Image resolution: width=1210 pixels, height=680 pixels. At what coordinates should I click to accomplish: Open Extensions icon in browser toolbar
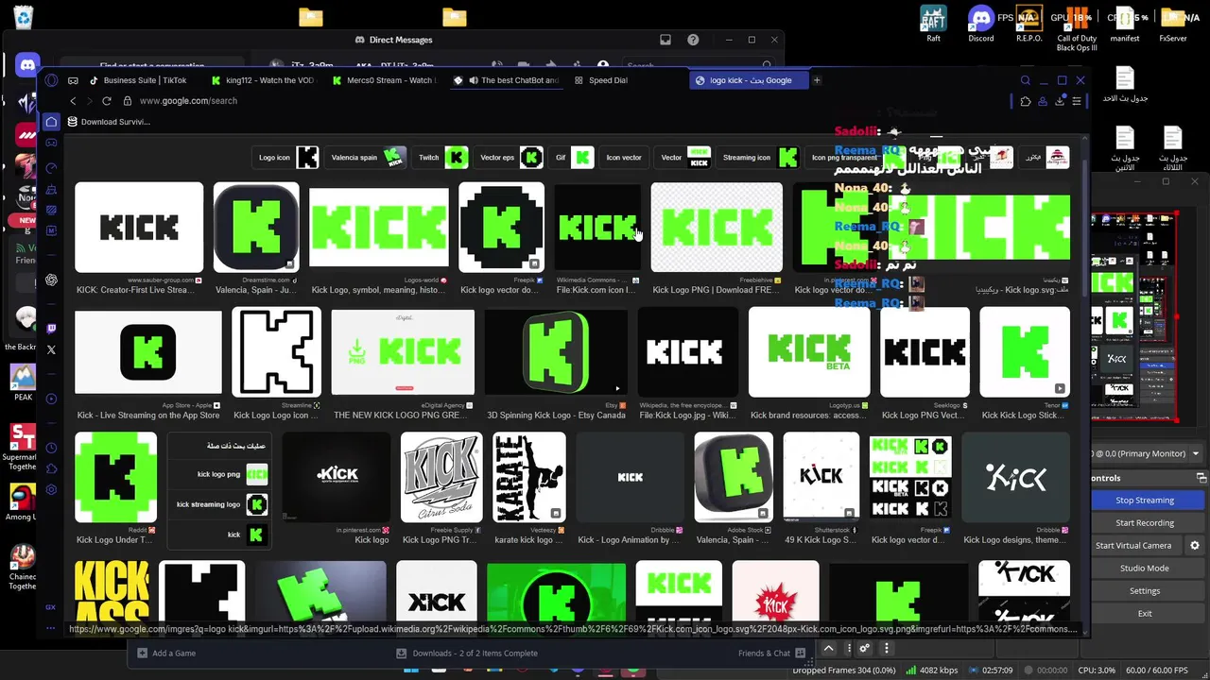coord(1026,101)
